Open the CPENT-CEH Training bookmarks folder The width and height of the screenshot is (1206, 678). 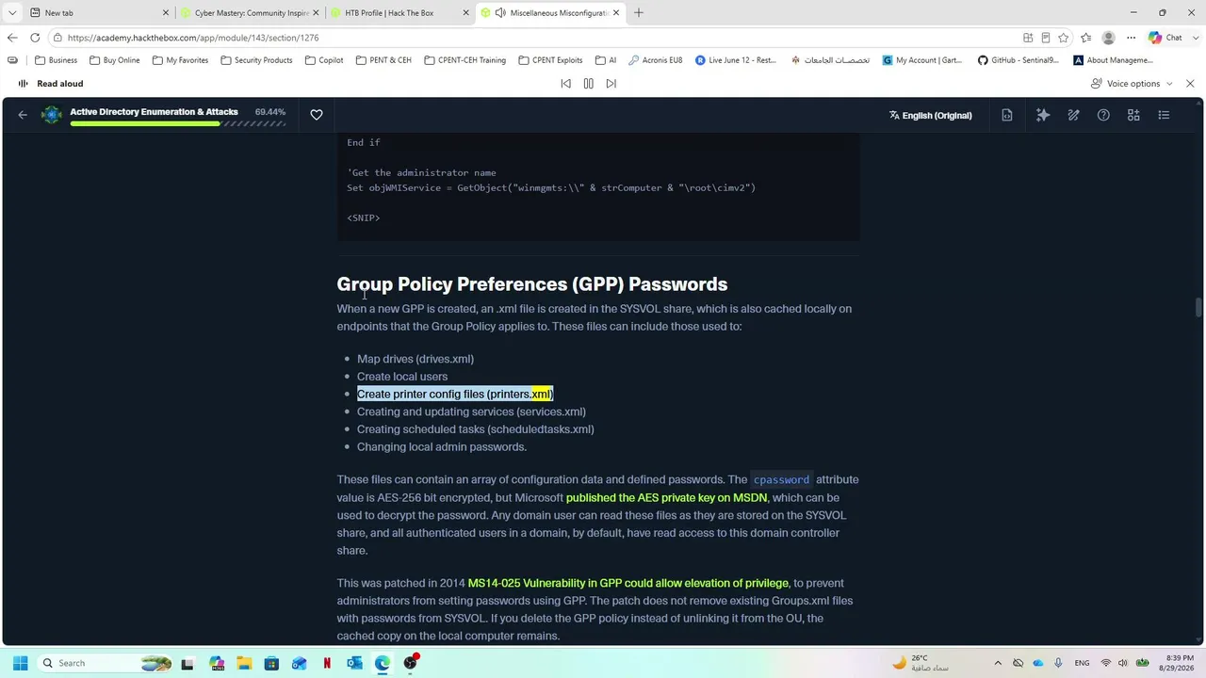[464, 60]
